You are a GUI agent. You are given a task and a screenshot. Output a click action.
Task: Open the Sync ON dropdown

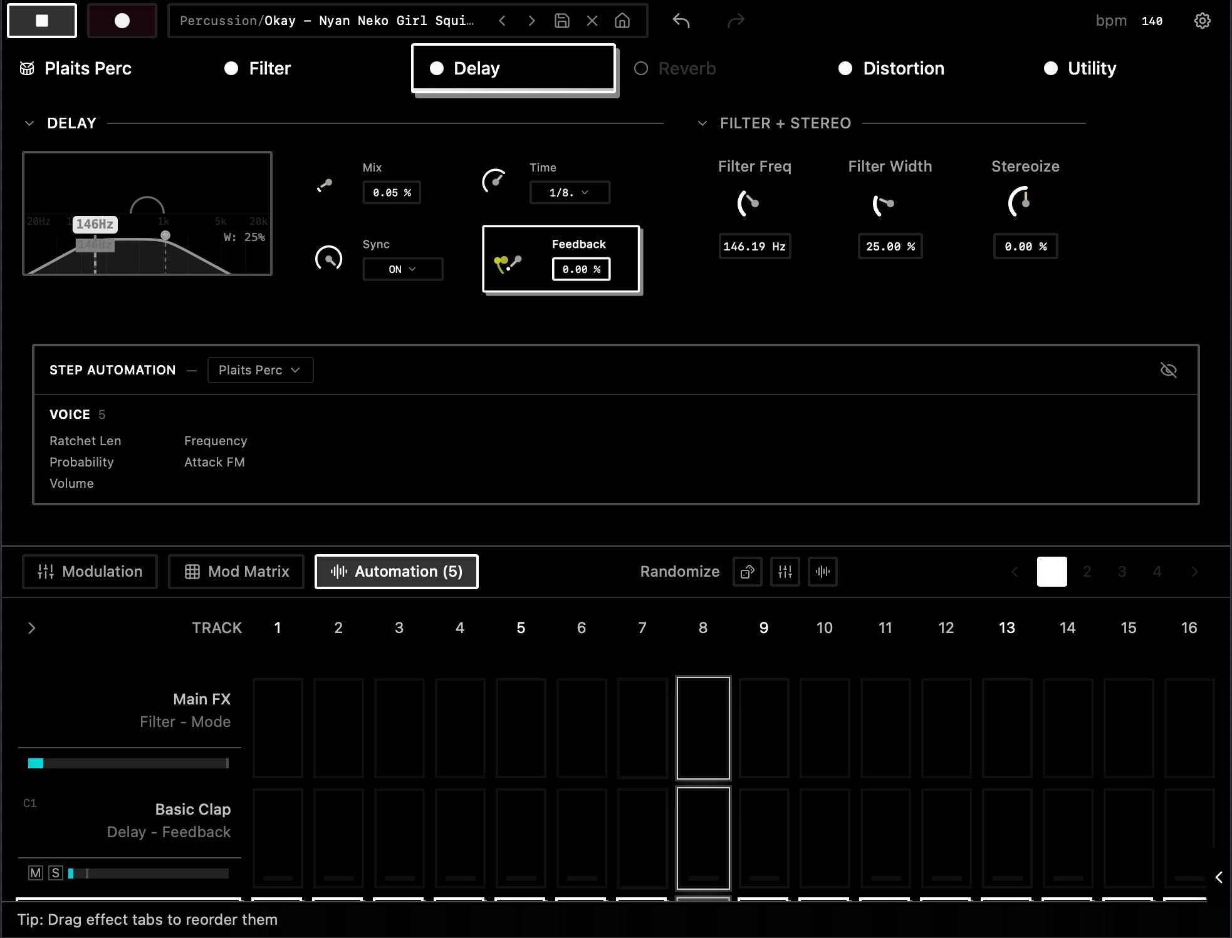(402, 269)
